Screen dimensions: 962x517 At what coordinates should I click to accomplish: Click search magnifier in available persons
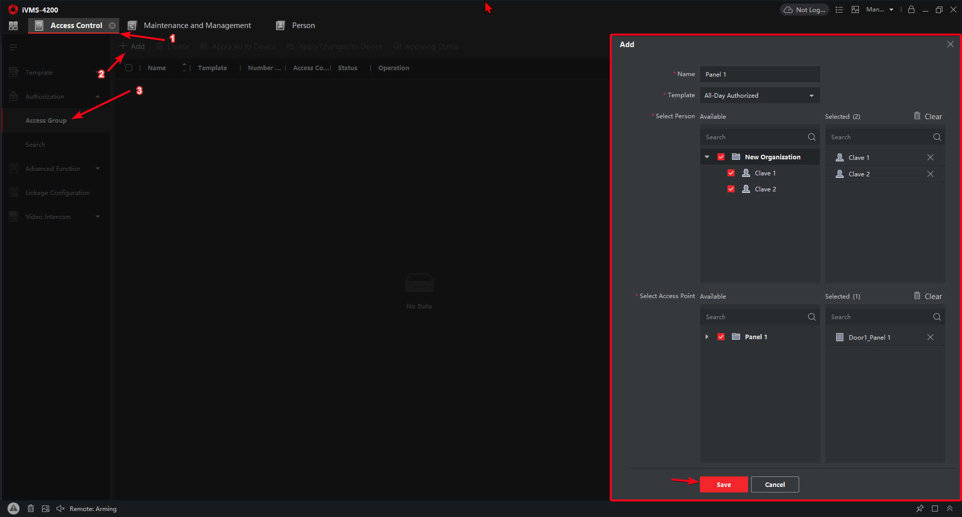[x=812, y=137]
